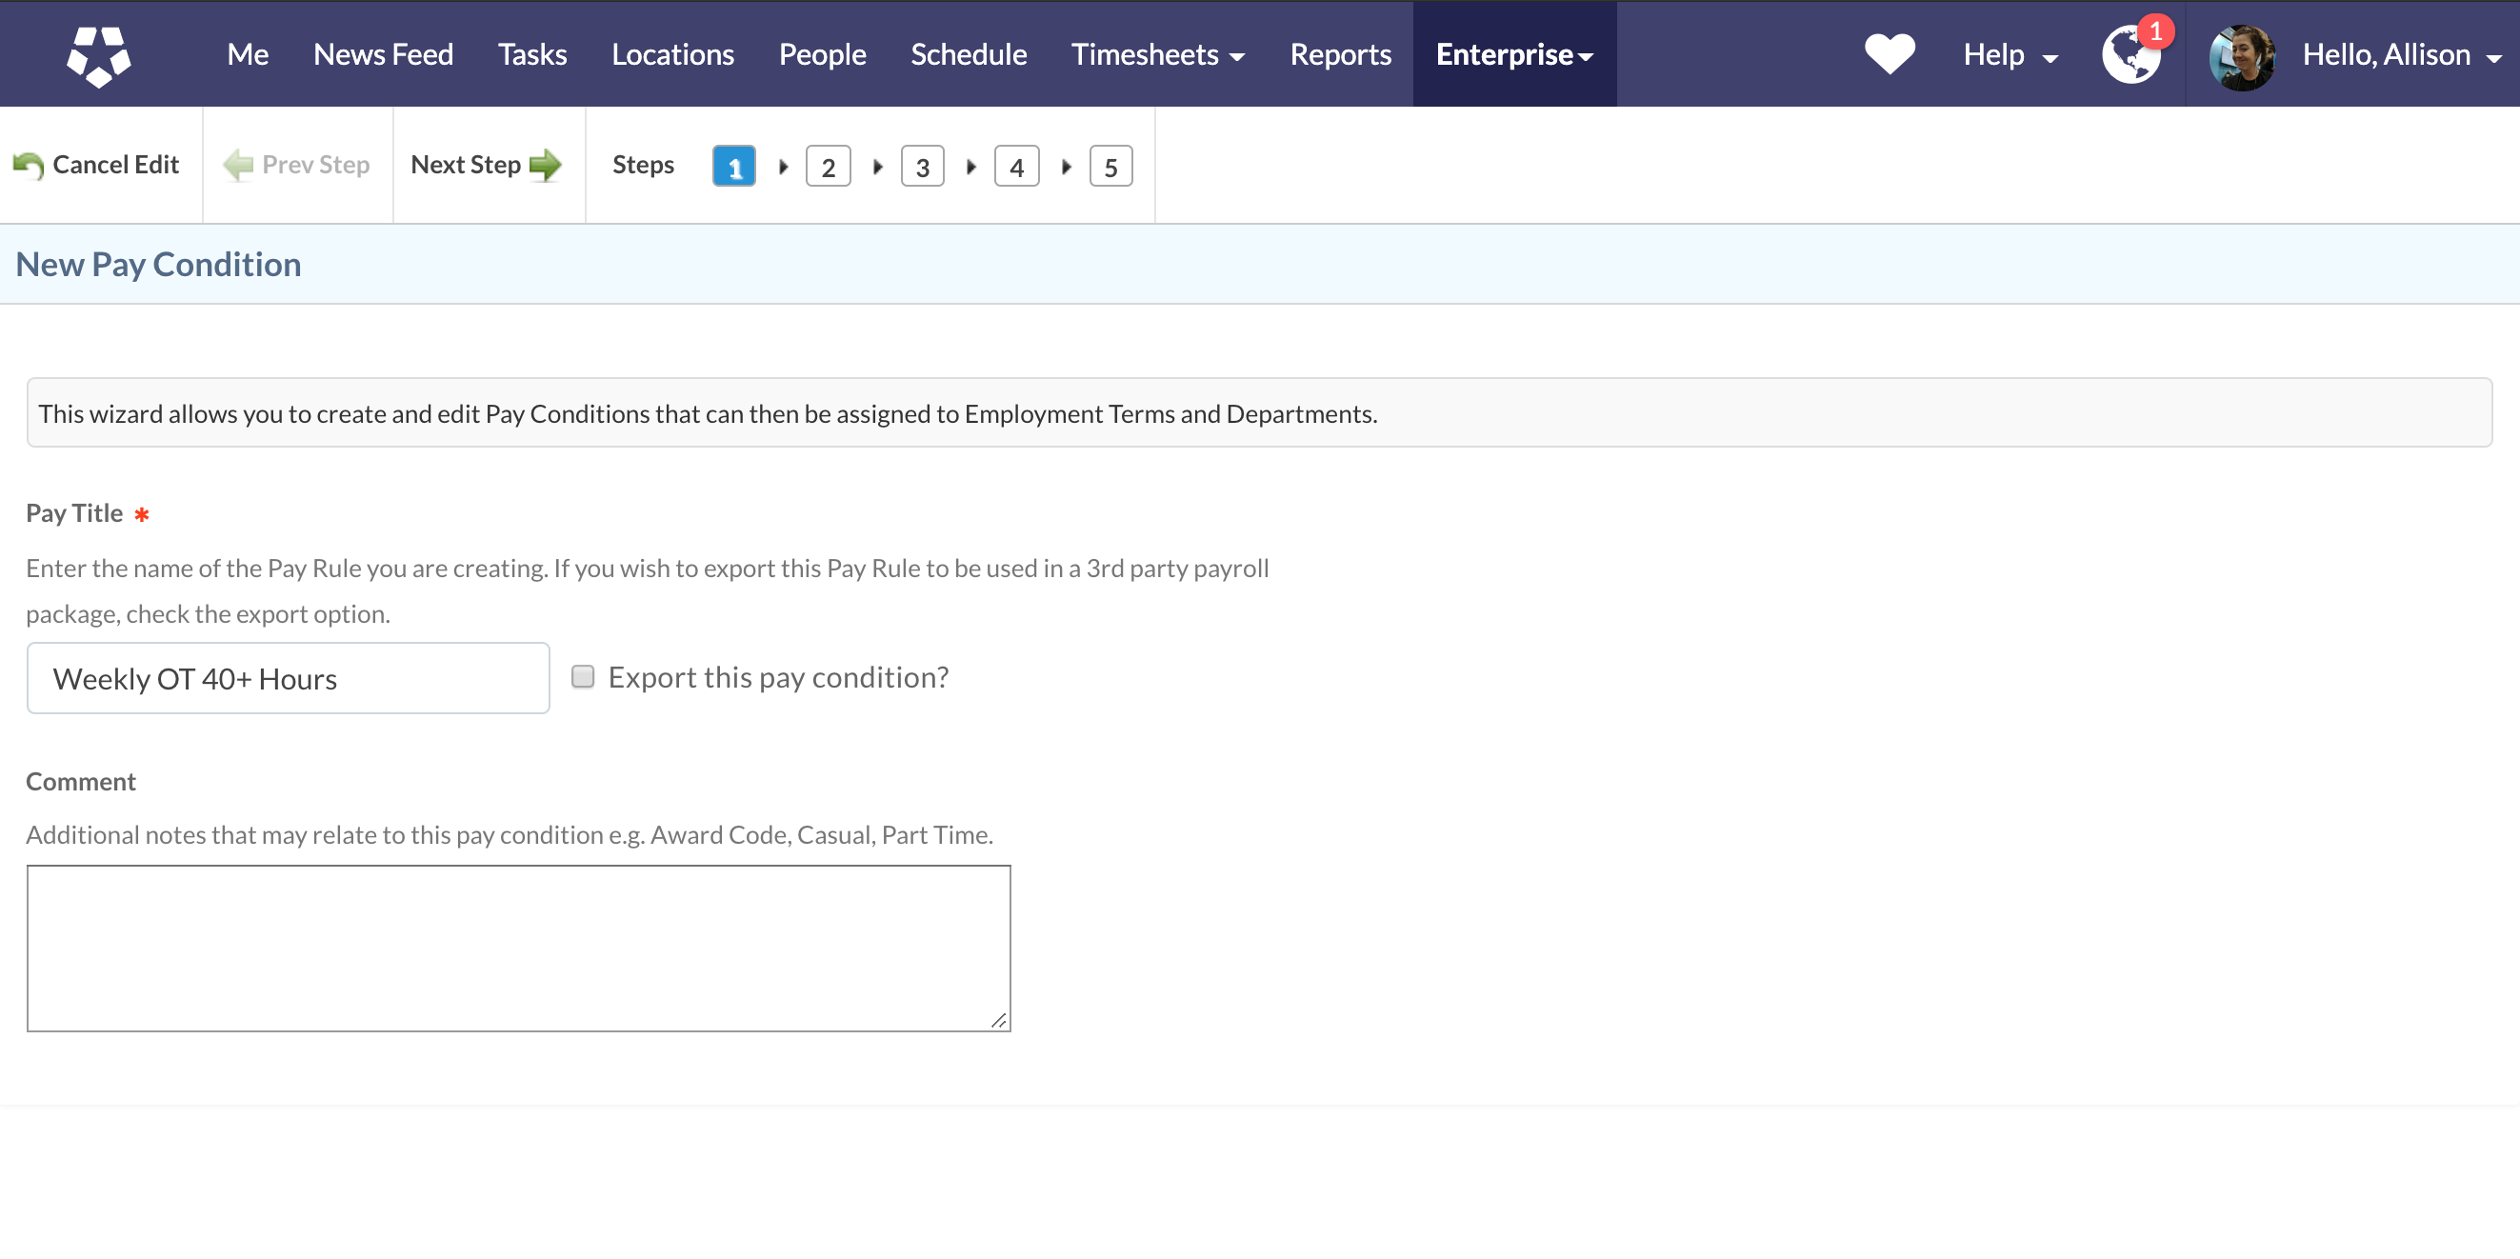Image resolution: width=2520 pixels, height=1259 pixels.
Task: Click the white heart icon
Action: [x=1889, y=52]
